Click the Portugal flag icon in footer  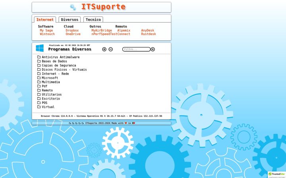(133, 123)
